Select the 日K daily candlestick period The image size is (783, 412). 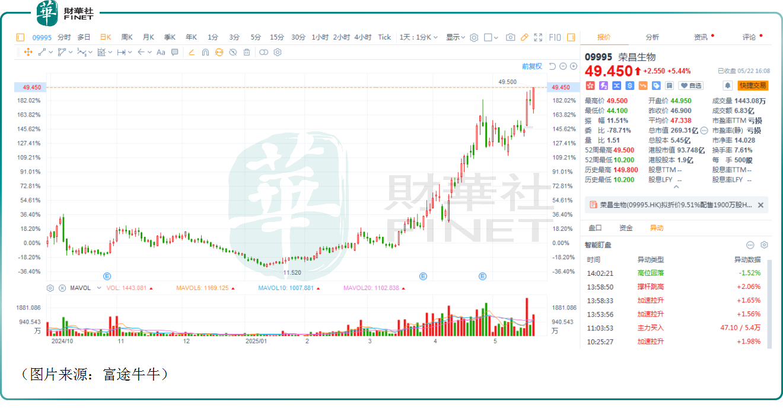click(106, 37)
